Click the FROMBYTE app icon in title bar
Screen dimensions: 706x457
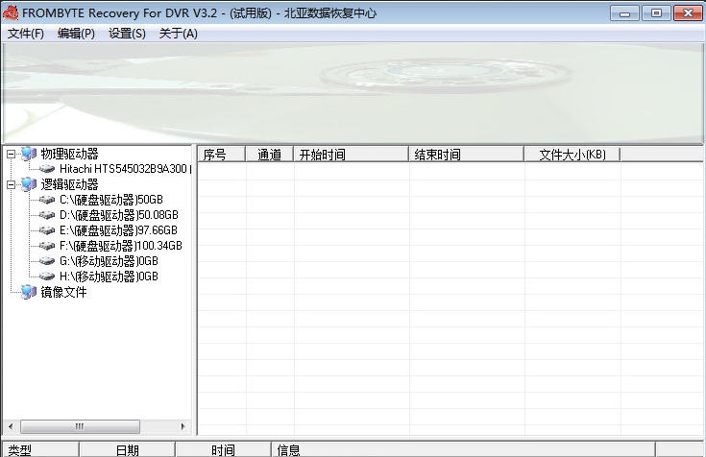(x=11, y=12)
